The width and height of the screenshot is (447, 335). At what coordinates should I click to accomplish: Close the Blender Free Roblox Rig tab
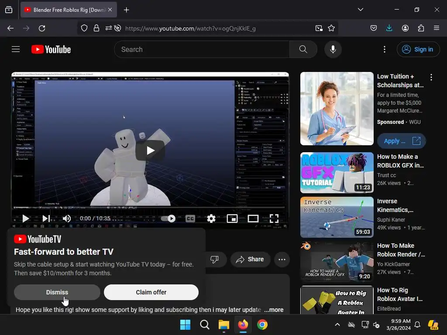[x=110, y=10]
